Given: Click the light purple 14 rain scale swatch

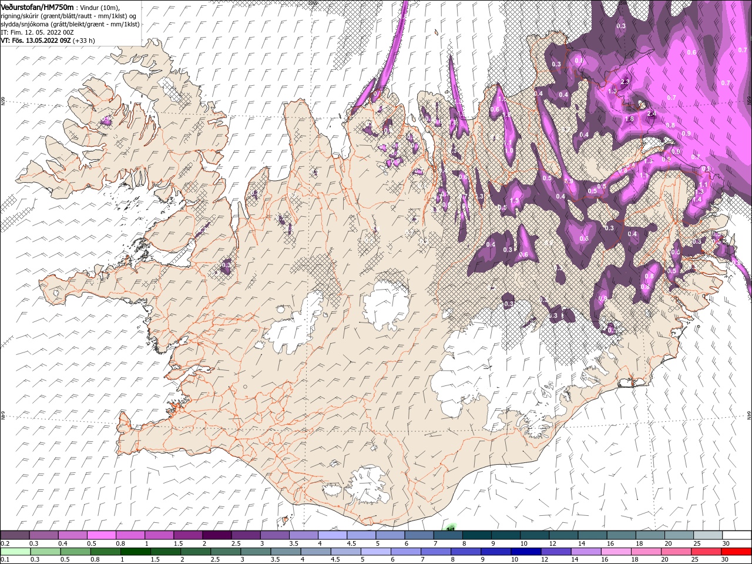Looking at the screenshot, I should pos(585,552).
